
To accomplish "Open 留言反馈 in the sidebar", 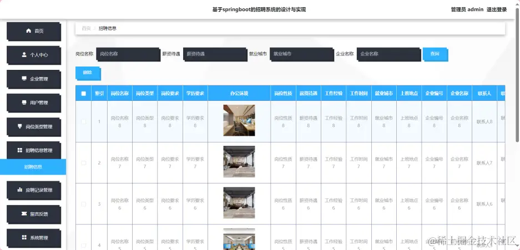I will point(34,214).
